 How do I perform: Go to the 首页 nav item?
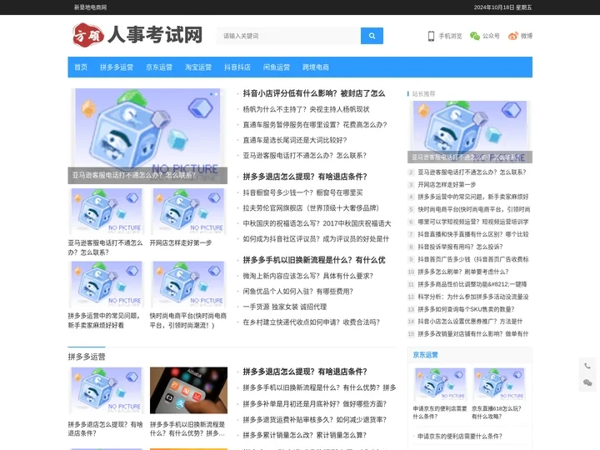(81, 67)
